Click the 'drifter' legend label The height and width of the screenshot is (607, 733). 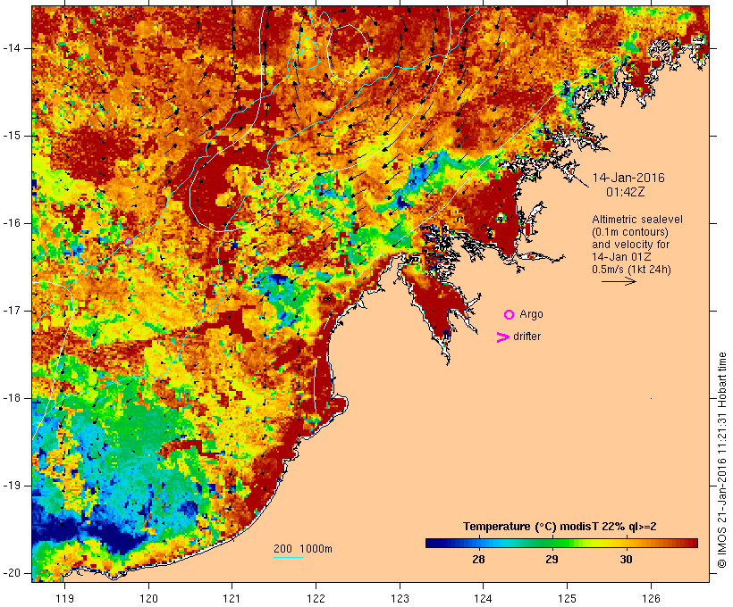pyautogui.click(x=527, y=337)
